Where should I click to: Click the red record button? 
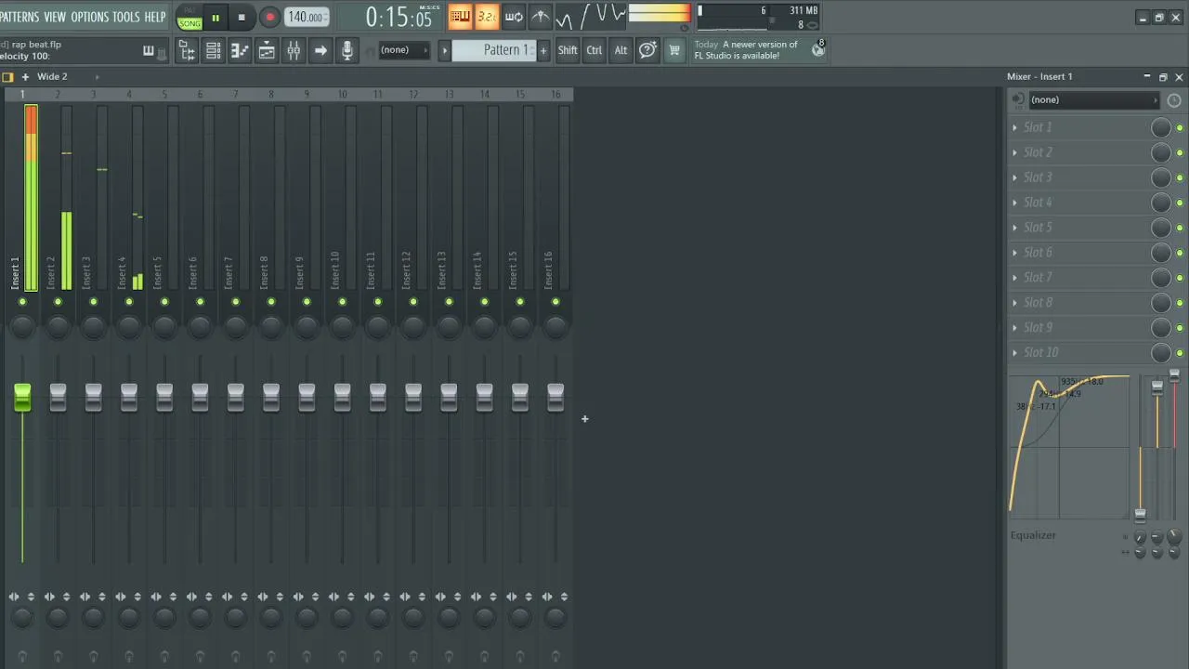tap(269, 17)
